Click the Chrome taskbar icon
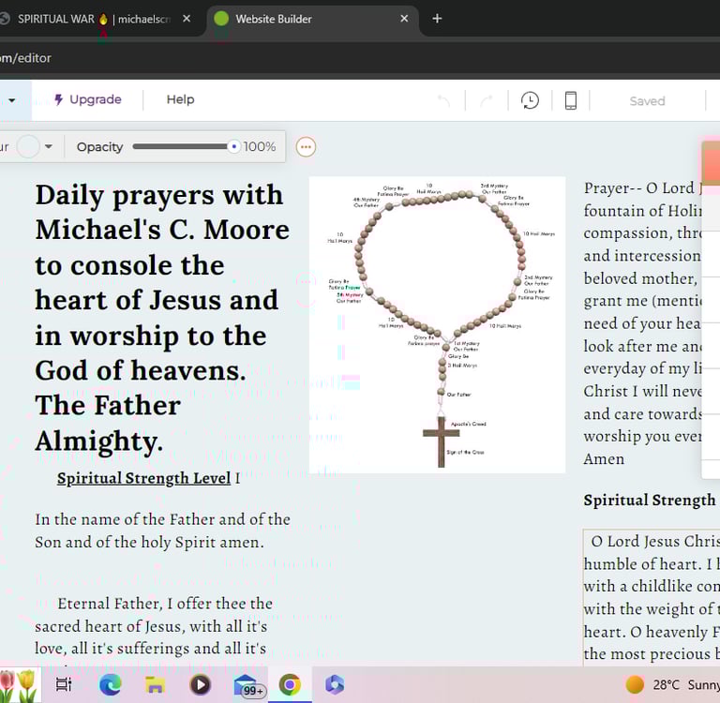 tap(290, 684)
